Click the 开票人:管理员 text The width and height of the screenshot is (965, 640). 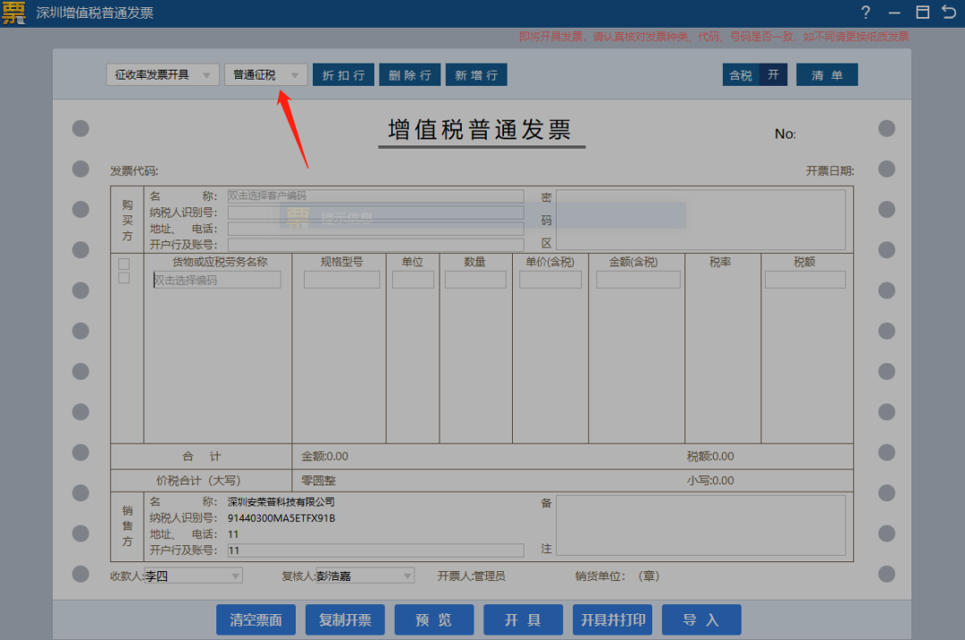pyautogui.click(x=472, y=576)
